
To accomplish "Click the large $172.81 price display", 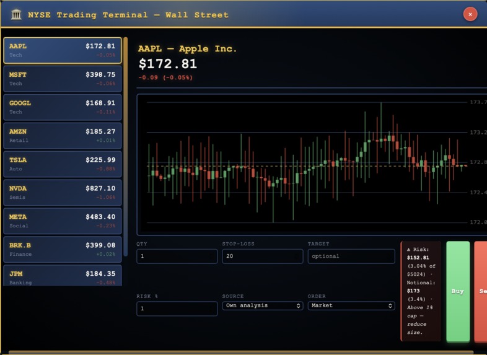I will tap(168, 64).
